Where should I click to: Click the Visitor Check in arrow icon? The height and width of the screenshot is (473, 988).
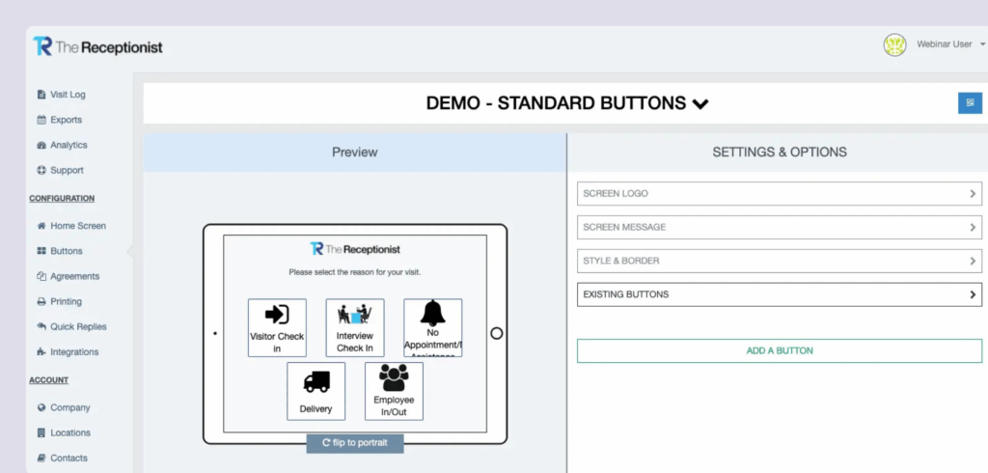point(277,314)
